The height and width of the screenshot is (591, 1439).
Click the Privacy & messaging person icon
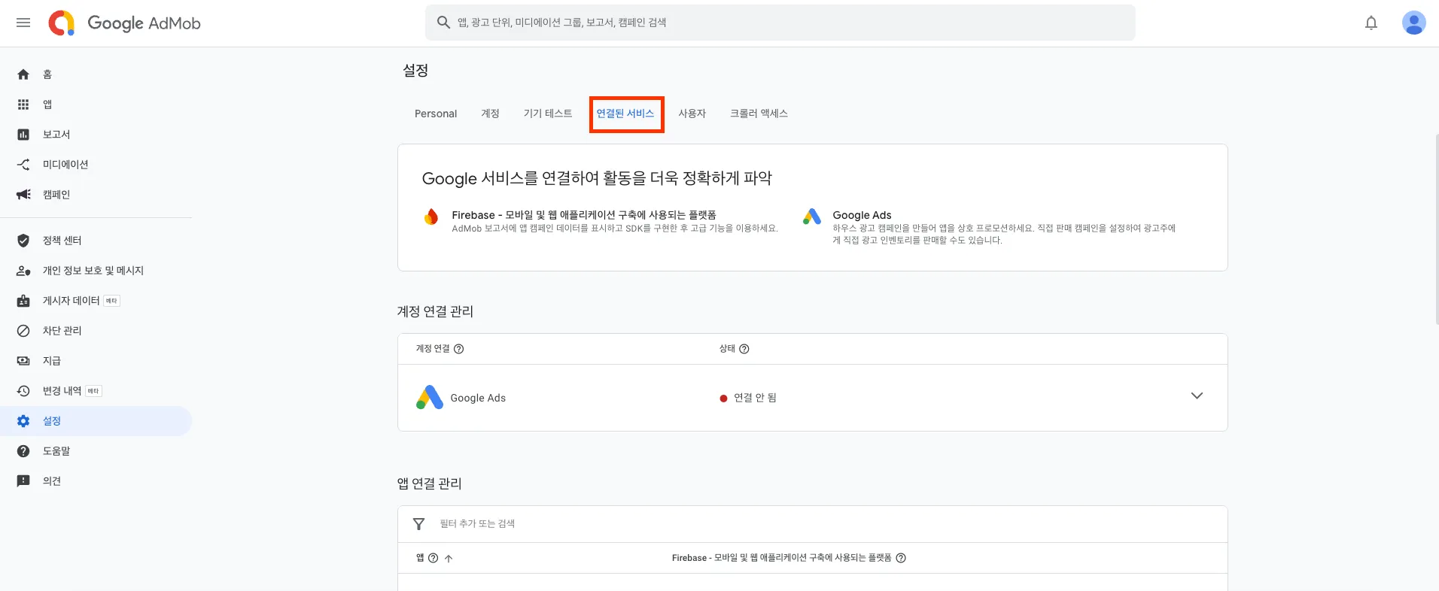23,271
